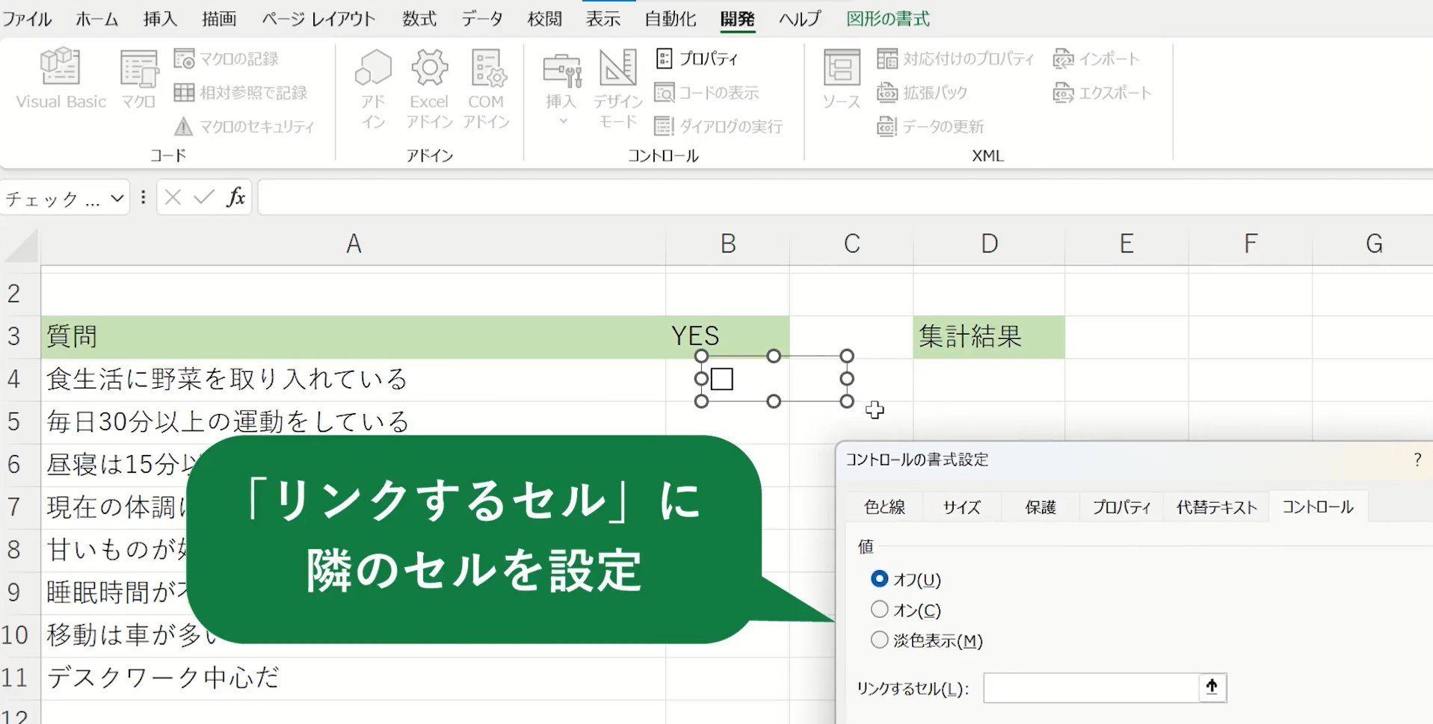
Task: Confirm formula entry with checkmark icon
Action: pos(203,197)
